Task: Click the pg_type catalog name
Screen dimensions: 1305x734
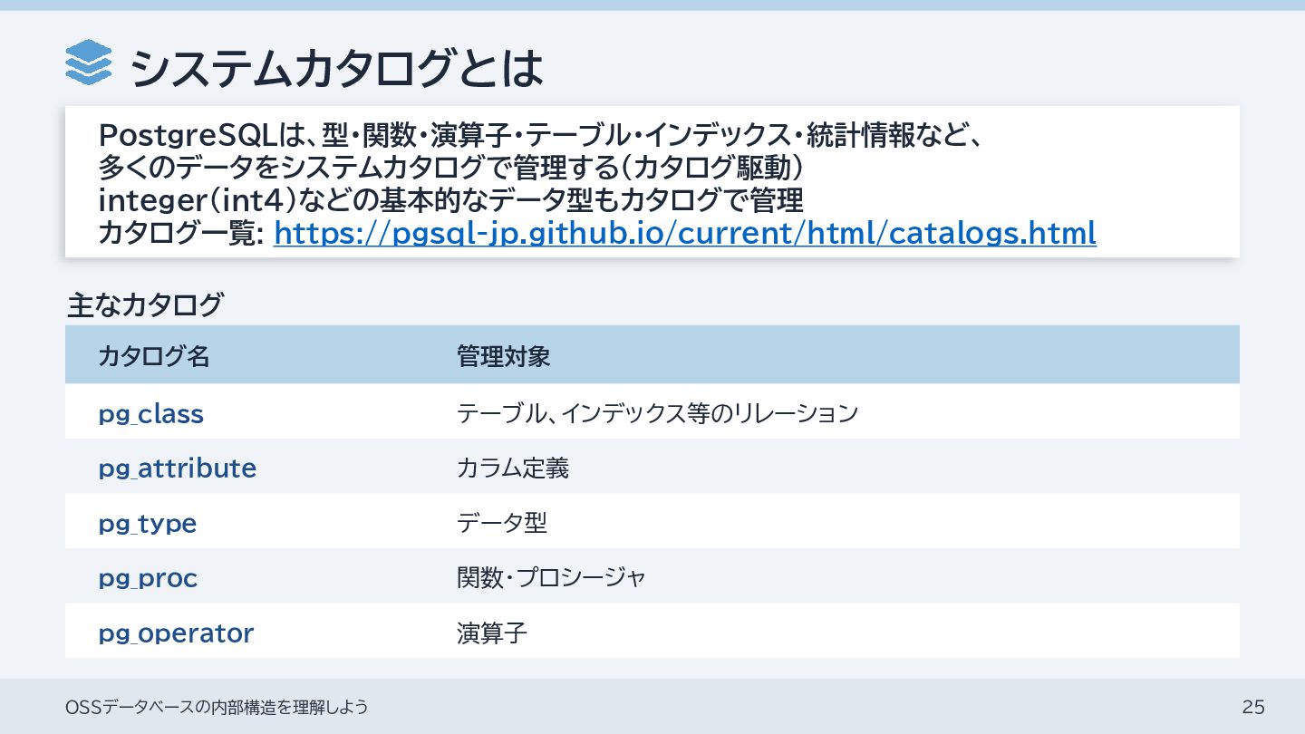Action: point(147,524)
